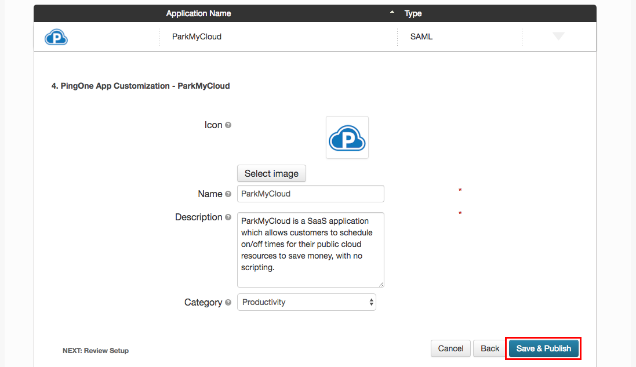
Task: Sort by the Application Name column header
Action: [x=198, y=13]
